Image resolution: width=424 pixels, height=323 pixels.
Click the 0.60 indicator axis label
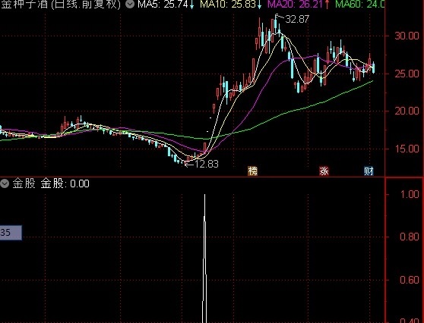[x=410, y=280]
